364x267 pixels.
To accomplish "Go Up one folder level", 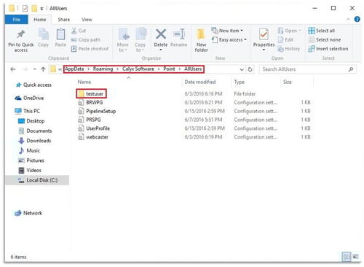I will point(43,69).
